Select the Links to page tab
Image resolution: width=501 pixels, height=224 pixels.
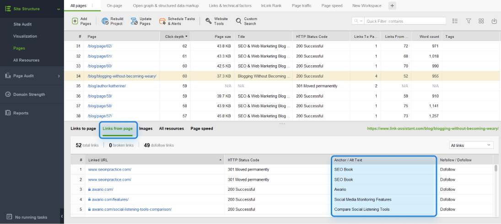83,128
